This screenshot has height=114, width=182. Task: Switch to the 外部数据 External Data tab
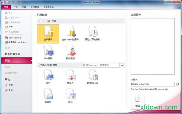pyautogui.click(x=35, y=7)
